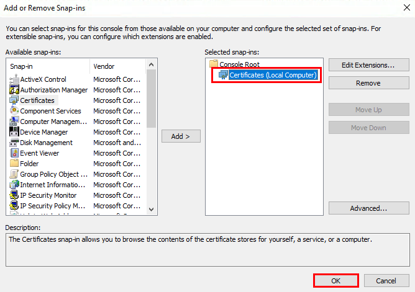Sort list by Vendor column header

click(117, 66)
